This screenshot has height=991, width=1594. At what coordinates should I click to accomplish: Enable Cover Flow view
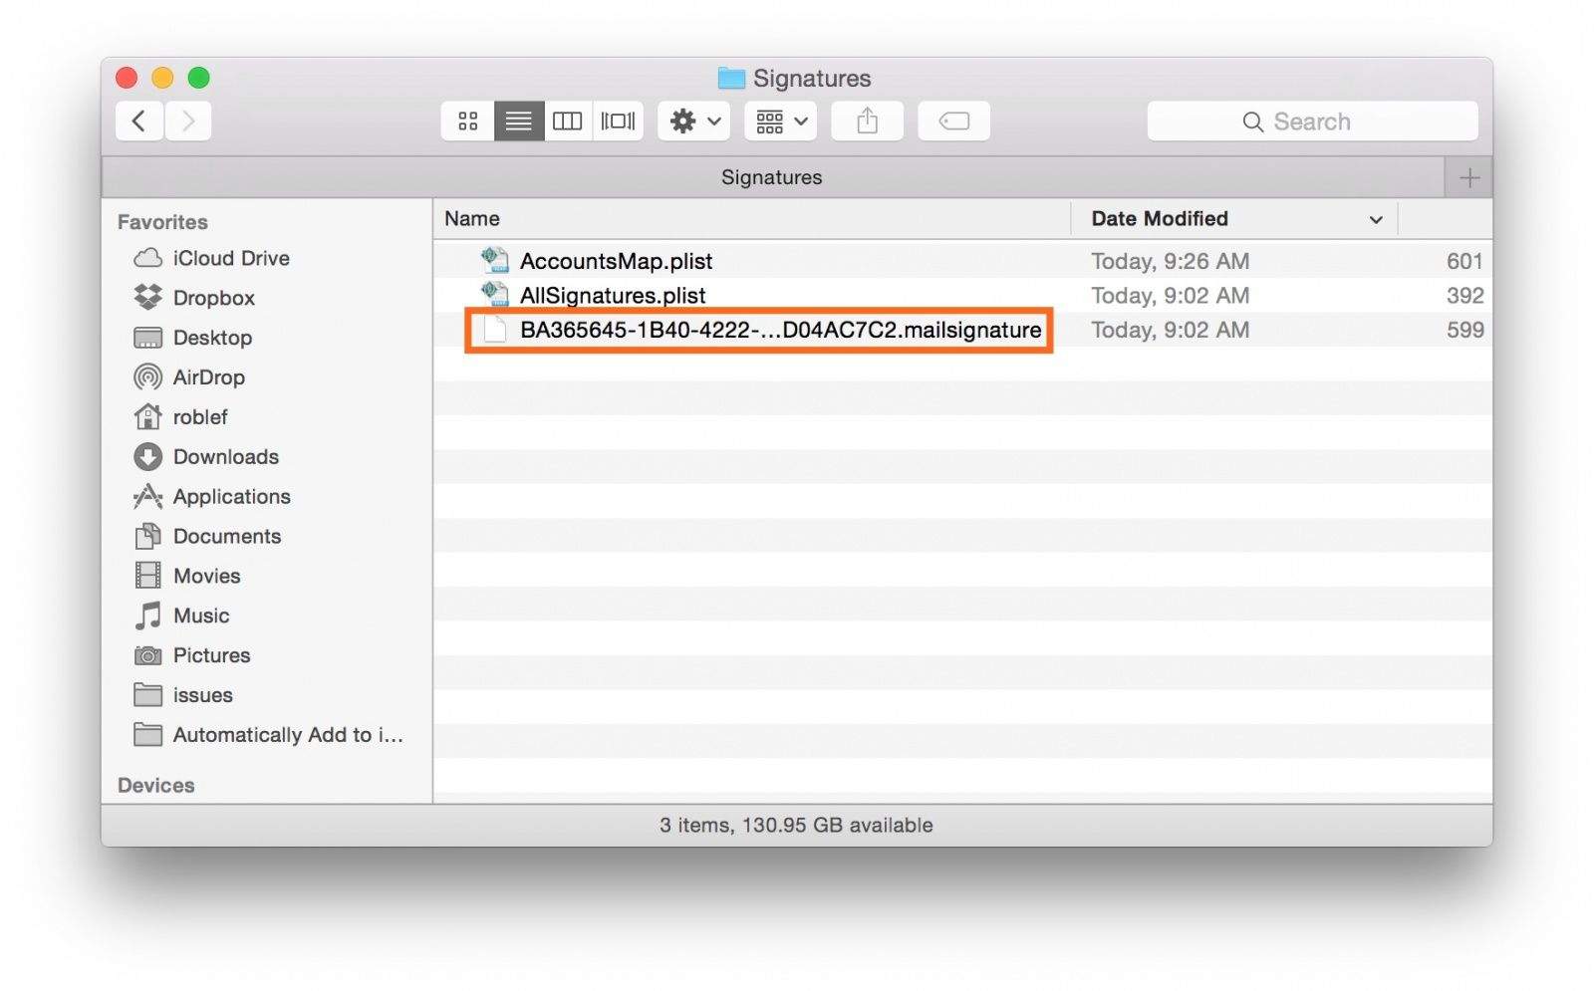point(618,122)
